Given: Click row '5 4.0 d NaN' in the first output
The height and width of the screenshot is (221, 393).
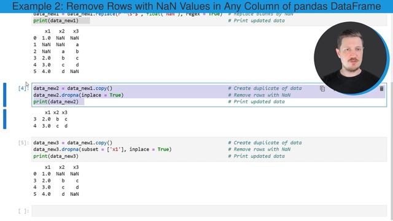Looking at the screenshot, I should click(56, 71).
